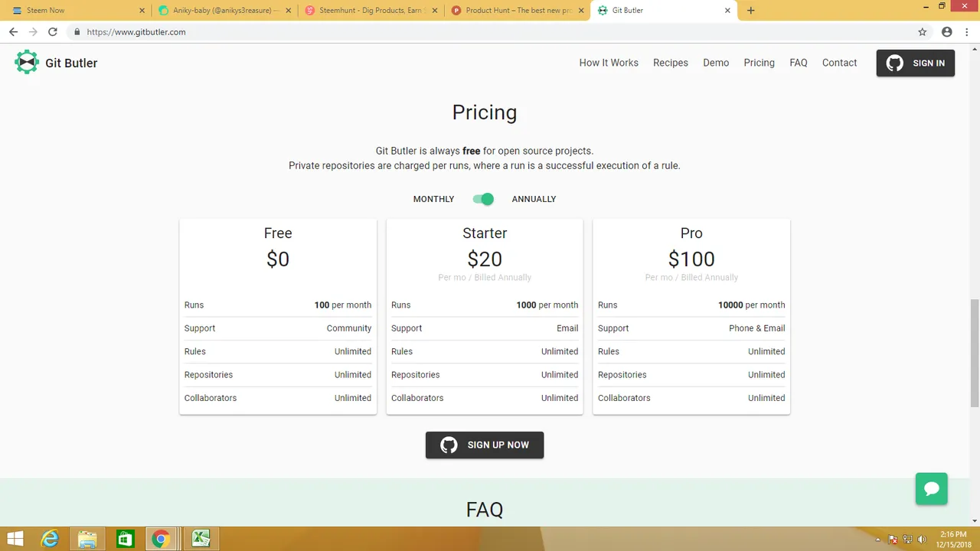
Task: Jump to Pricing in the nav bar
Action: (759, 63)
